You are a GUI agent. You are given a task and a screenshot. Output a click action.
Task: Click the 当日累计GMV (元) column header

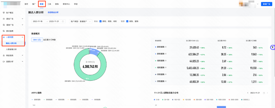[x=192, y=40]
